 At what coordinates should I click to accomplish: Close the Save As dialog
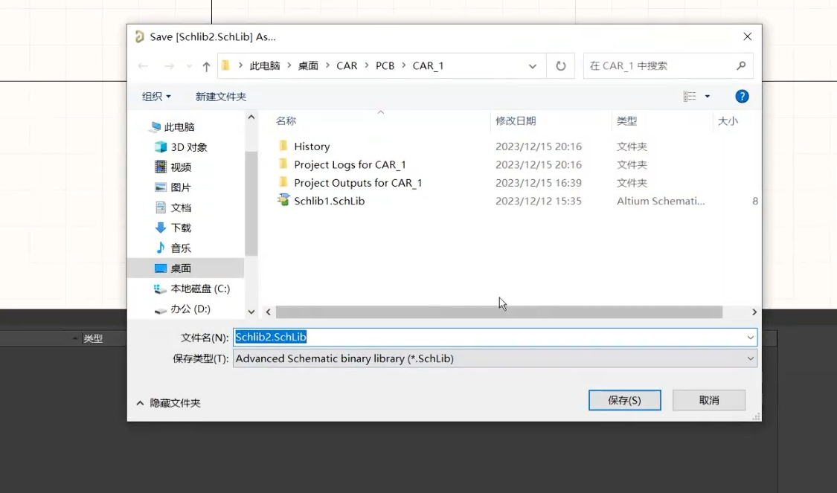coord(747,36)
